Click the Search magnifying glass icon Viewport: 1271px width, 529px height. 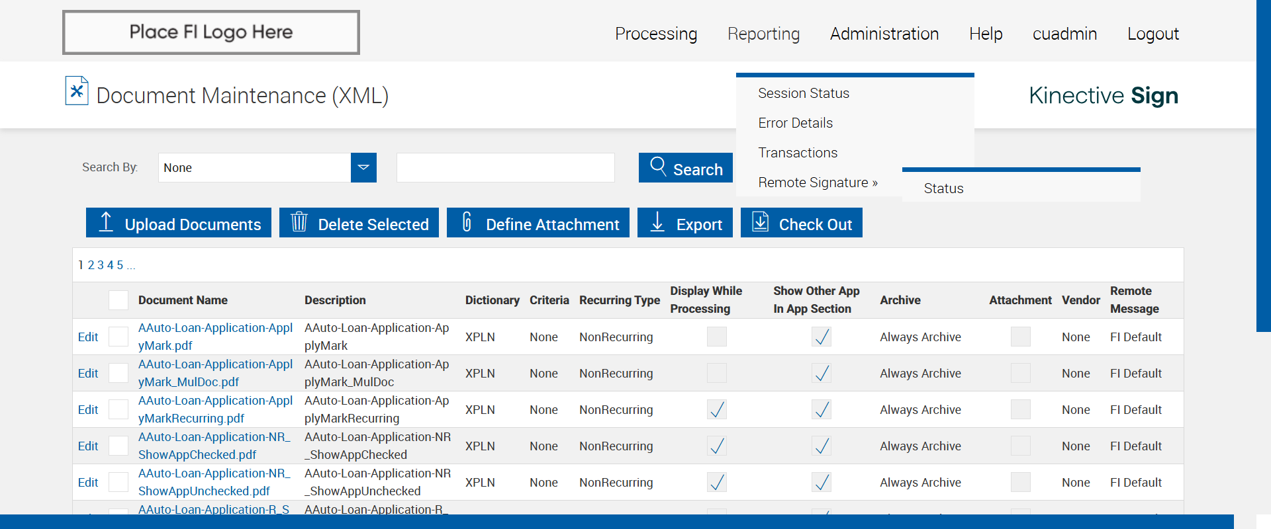tap(658, 166)
